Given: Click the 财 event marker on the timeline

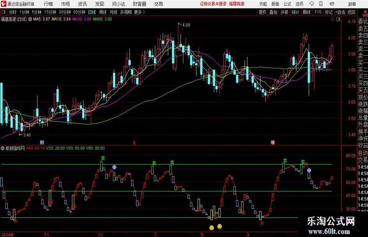Looking at the screenshot, I should tap(42, 142).
